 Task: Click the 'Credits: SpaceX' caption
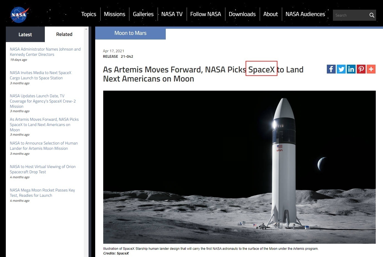[116, 253]
